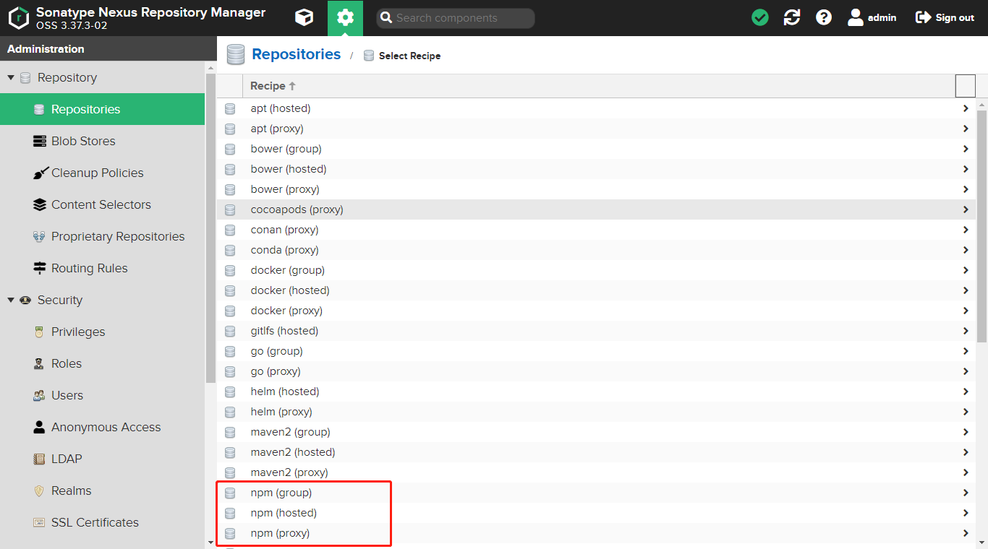Click the refresh icon in header

pyautogui.click(x=792, y=18)
